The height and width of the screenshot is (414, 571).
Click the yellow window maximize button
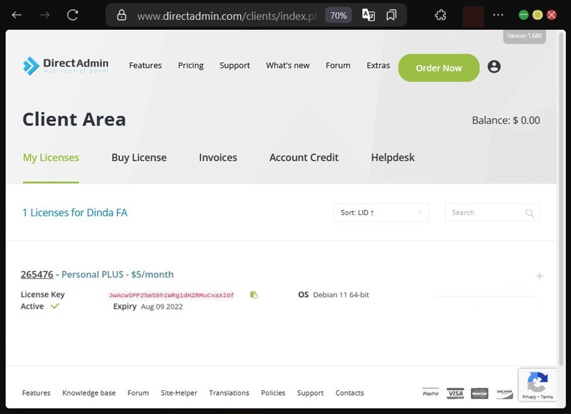point(538,15)
